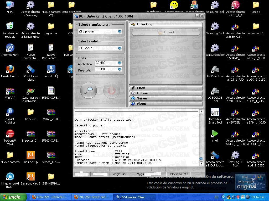Click the red stop hand button

tap(111, 90)
